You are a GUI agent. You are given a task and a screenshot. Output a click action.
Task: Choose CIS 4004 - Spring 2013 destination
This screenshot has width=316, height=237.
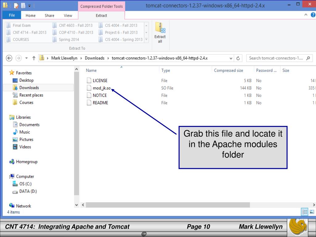pos(121,39)
